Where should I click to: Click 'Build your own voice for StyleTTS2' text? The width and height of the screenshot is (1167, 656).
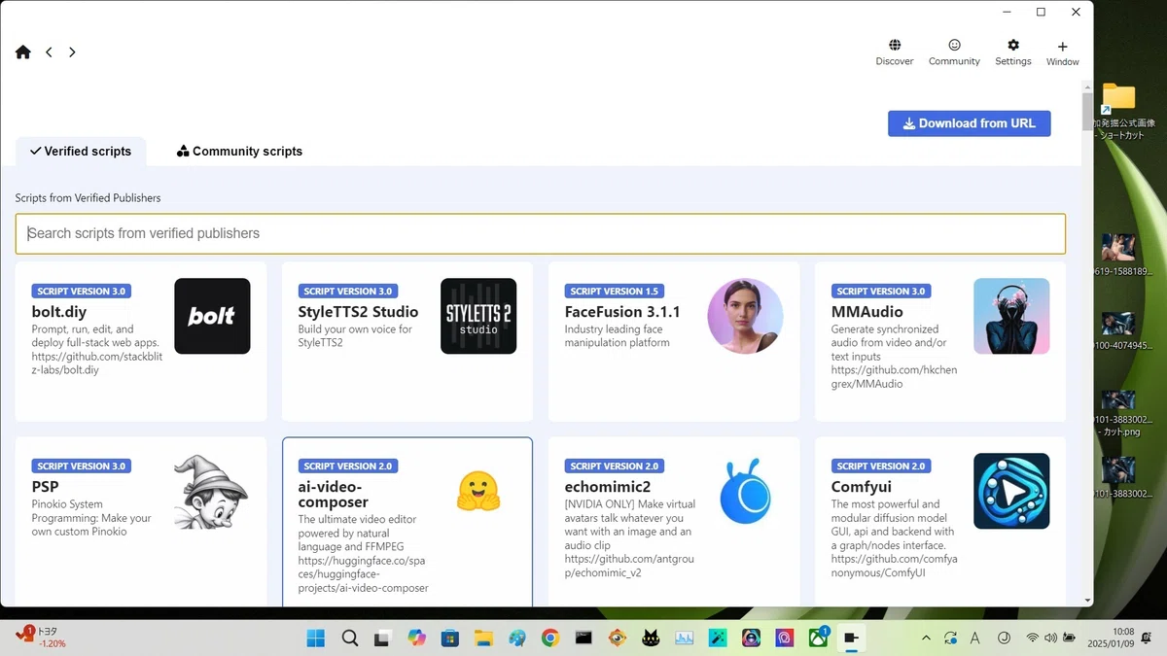point(355,336)
